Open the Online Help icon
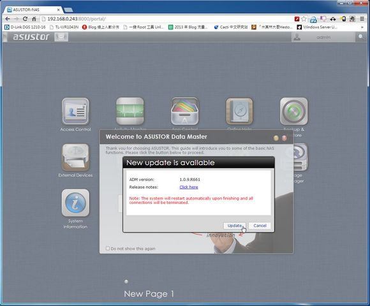 (239, 112)
